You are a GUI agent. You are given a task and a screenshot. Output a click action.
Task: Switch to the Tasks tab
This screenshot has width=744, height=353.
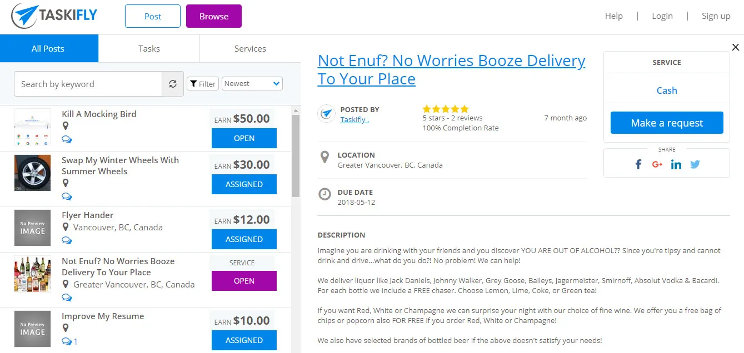(149, 48)
